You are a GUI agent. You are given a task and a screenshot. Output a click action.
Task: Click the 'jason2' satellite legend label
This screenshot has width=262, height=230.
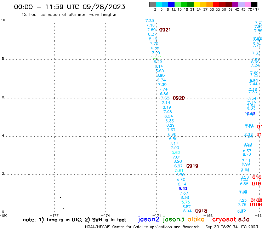coord(149,219)
